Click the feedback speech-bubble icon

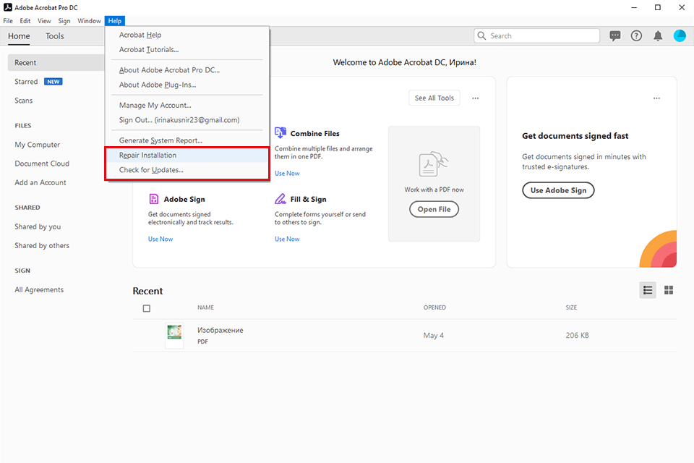coord(614,35)
